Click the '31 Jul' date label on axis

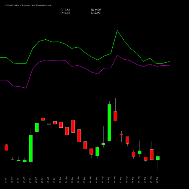click(x=54, y=180)
